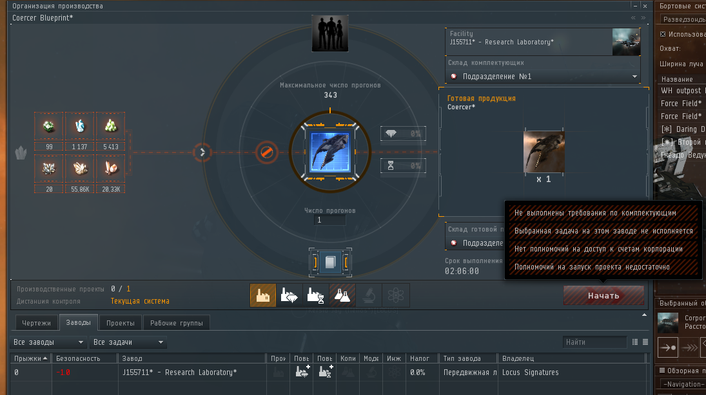This screenshot has width=706, height=395.
Task: Click the material icon with quantity 5 413
Action: pyautogui.click(x=110, y=127)
